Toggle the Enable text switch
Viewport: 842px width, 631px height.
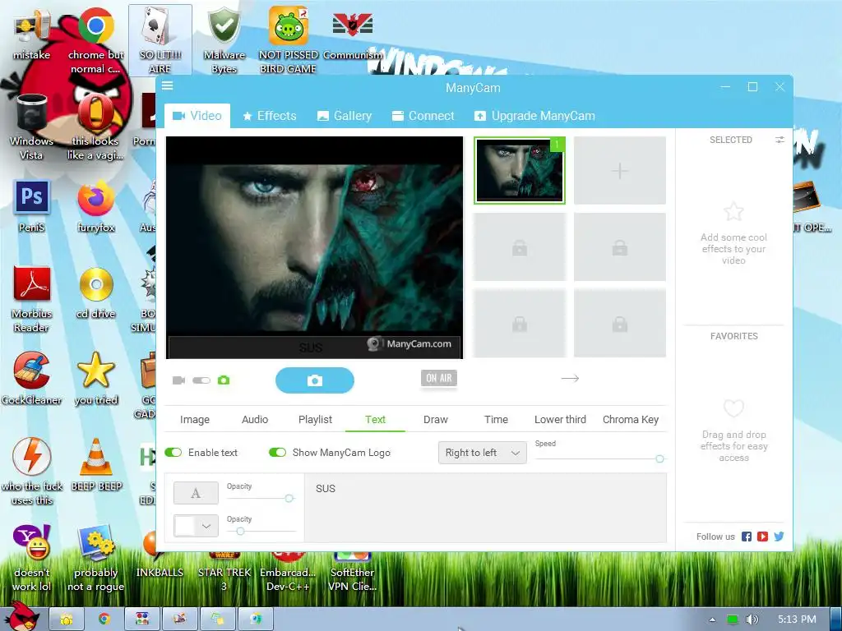click(173, 453)
